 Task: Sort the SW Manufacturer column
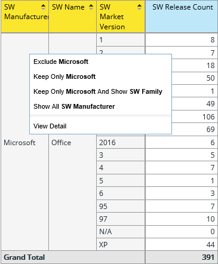(43, 7)
